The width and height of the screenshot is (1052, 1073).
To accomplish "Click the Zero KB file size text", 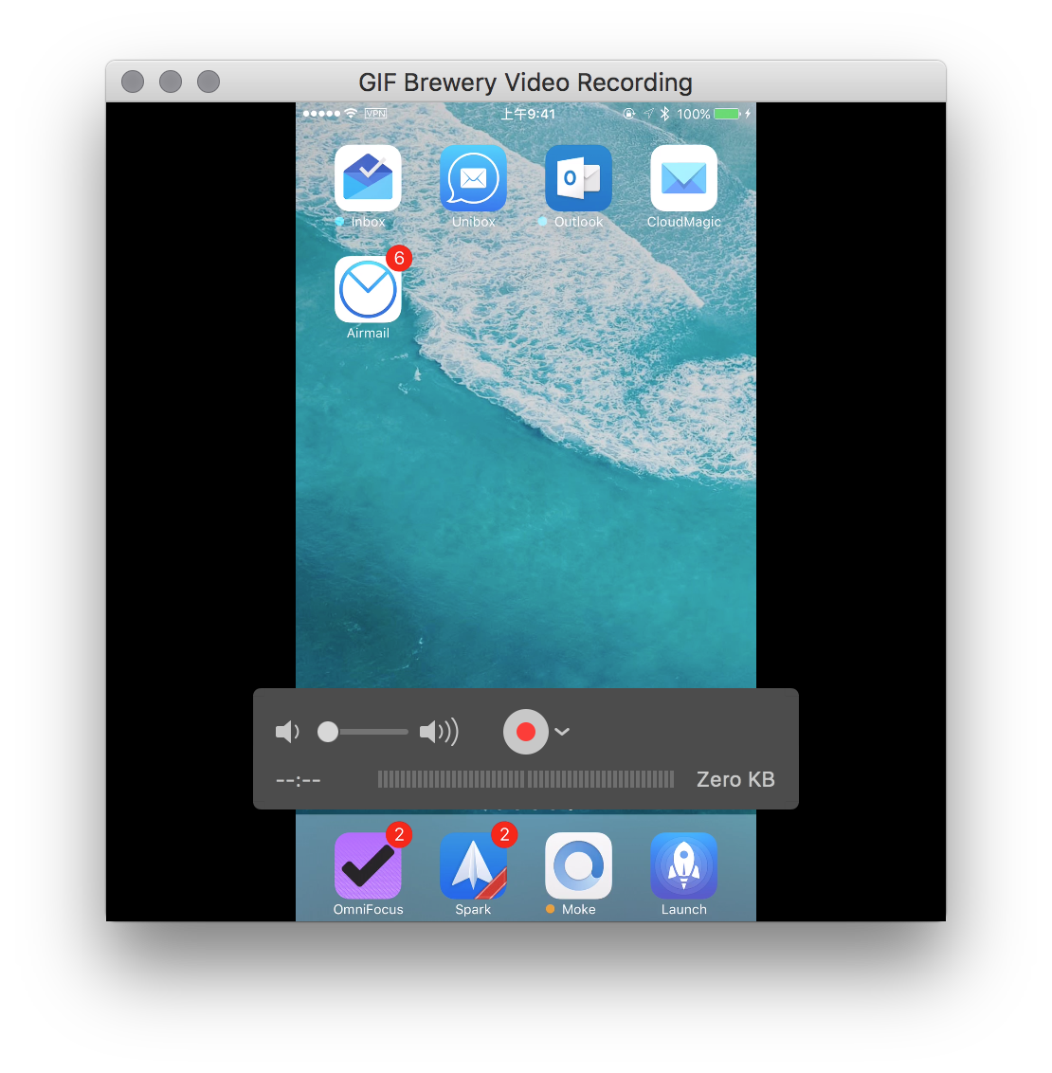I will (x=735, y=779).
